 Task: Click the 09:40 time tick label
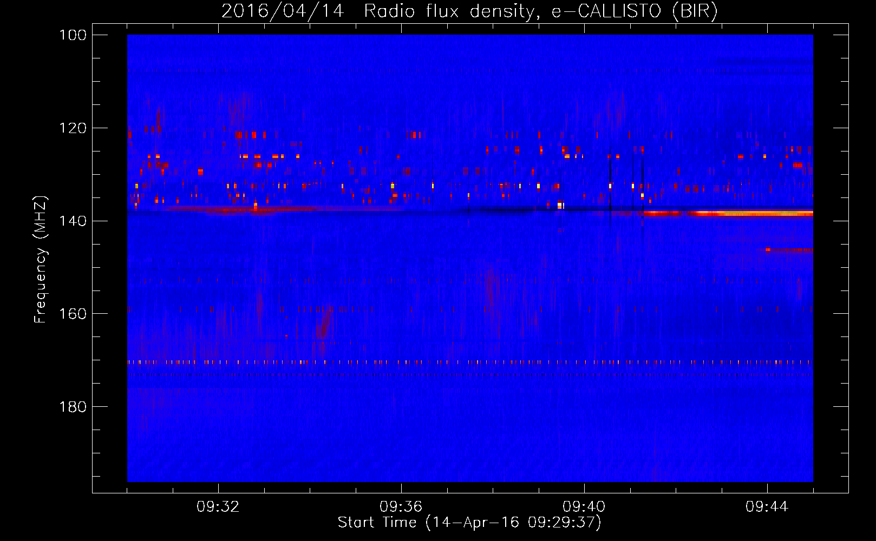tap(584, 507)
